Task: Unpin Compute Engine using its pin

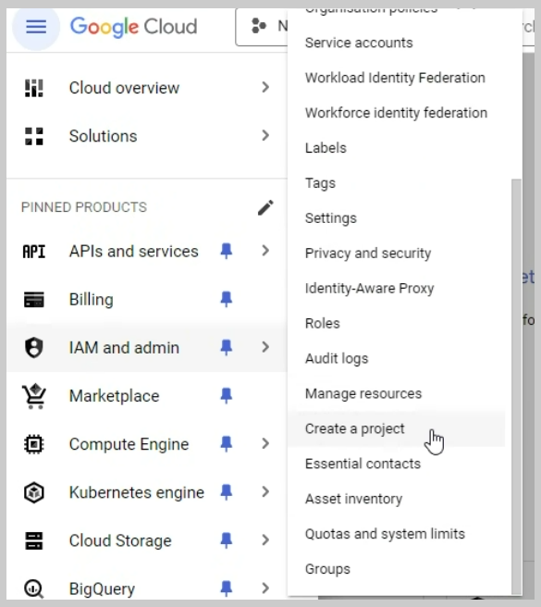Action: point(227,443)
